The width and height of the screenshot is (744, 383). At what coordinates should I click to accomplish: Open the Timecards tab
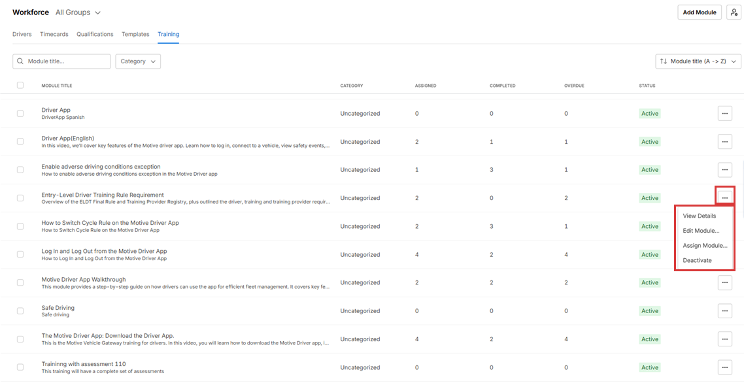coord(54,34)
